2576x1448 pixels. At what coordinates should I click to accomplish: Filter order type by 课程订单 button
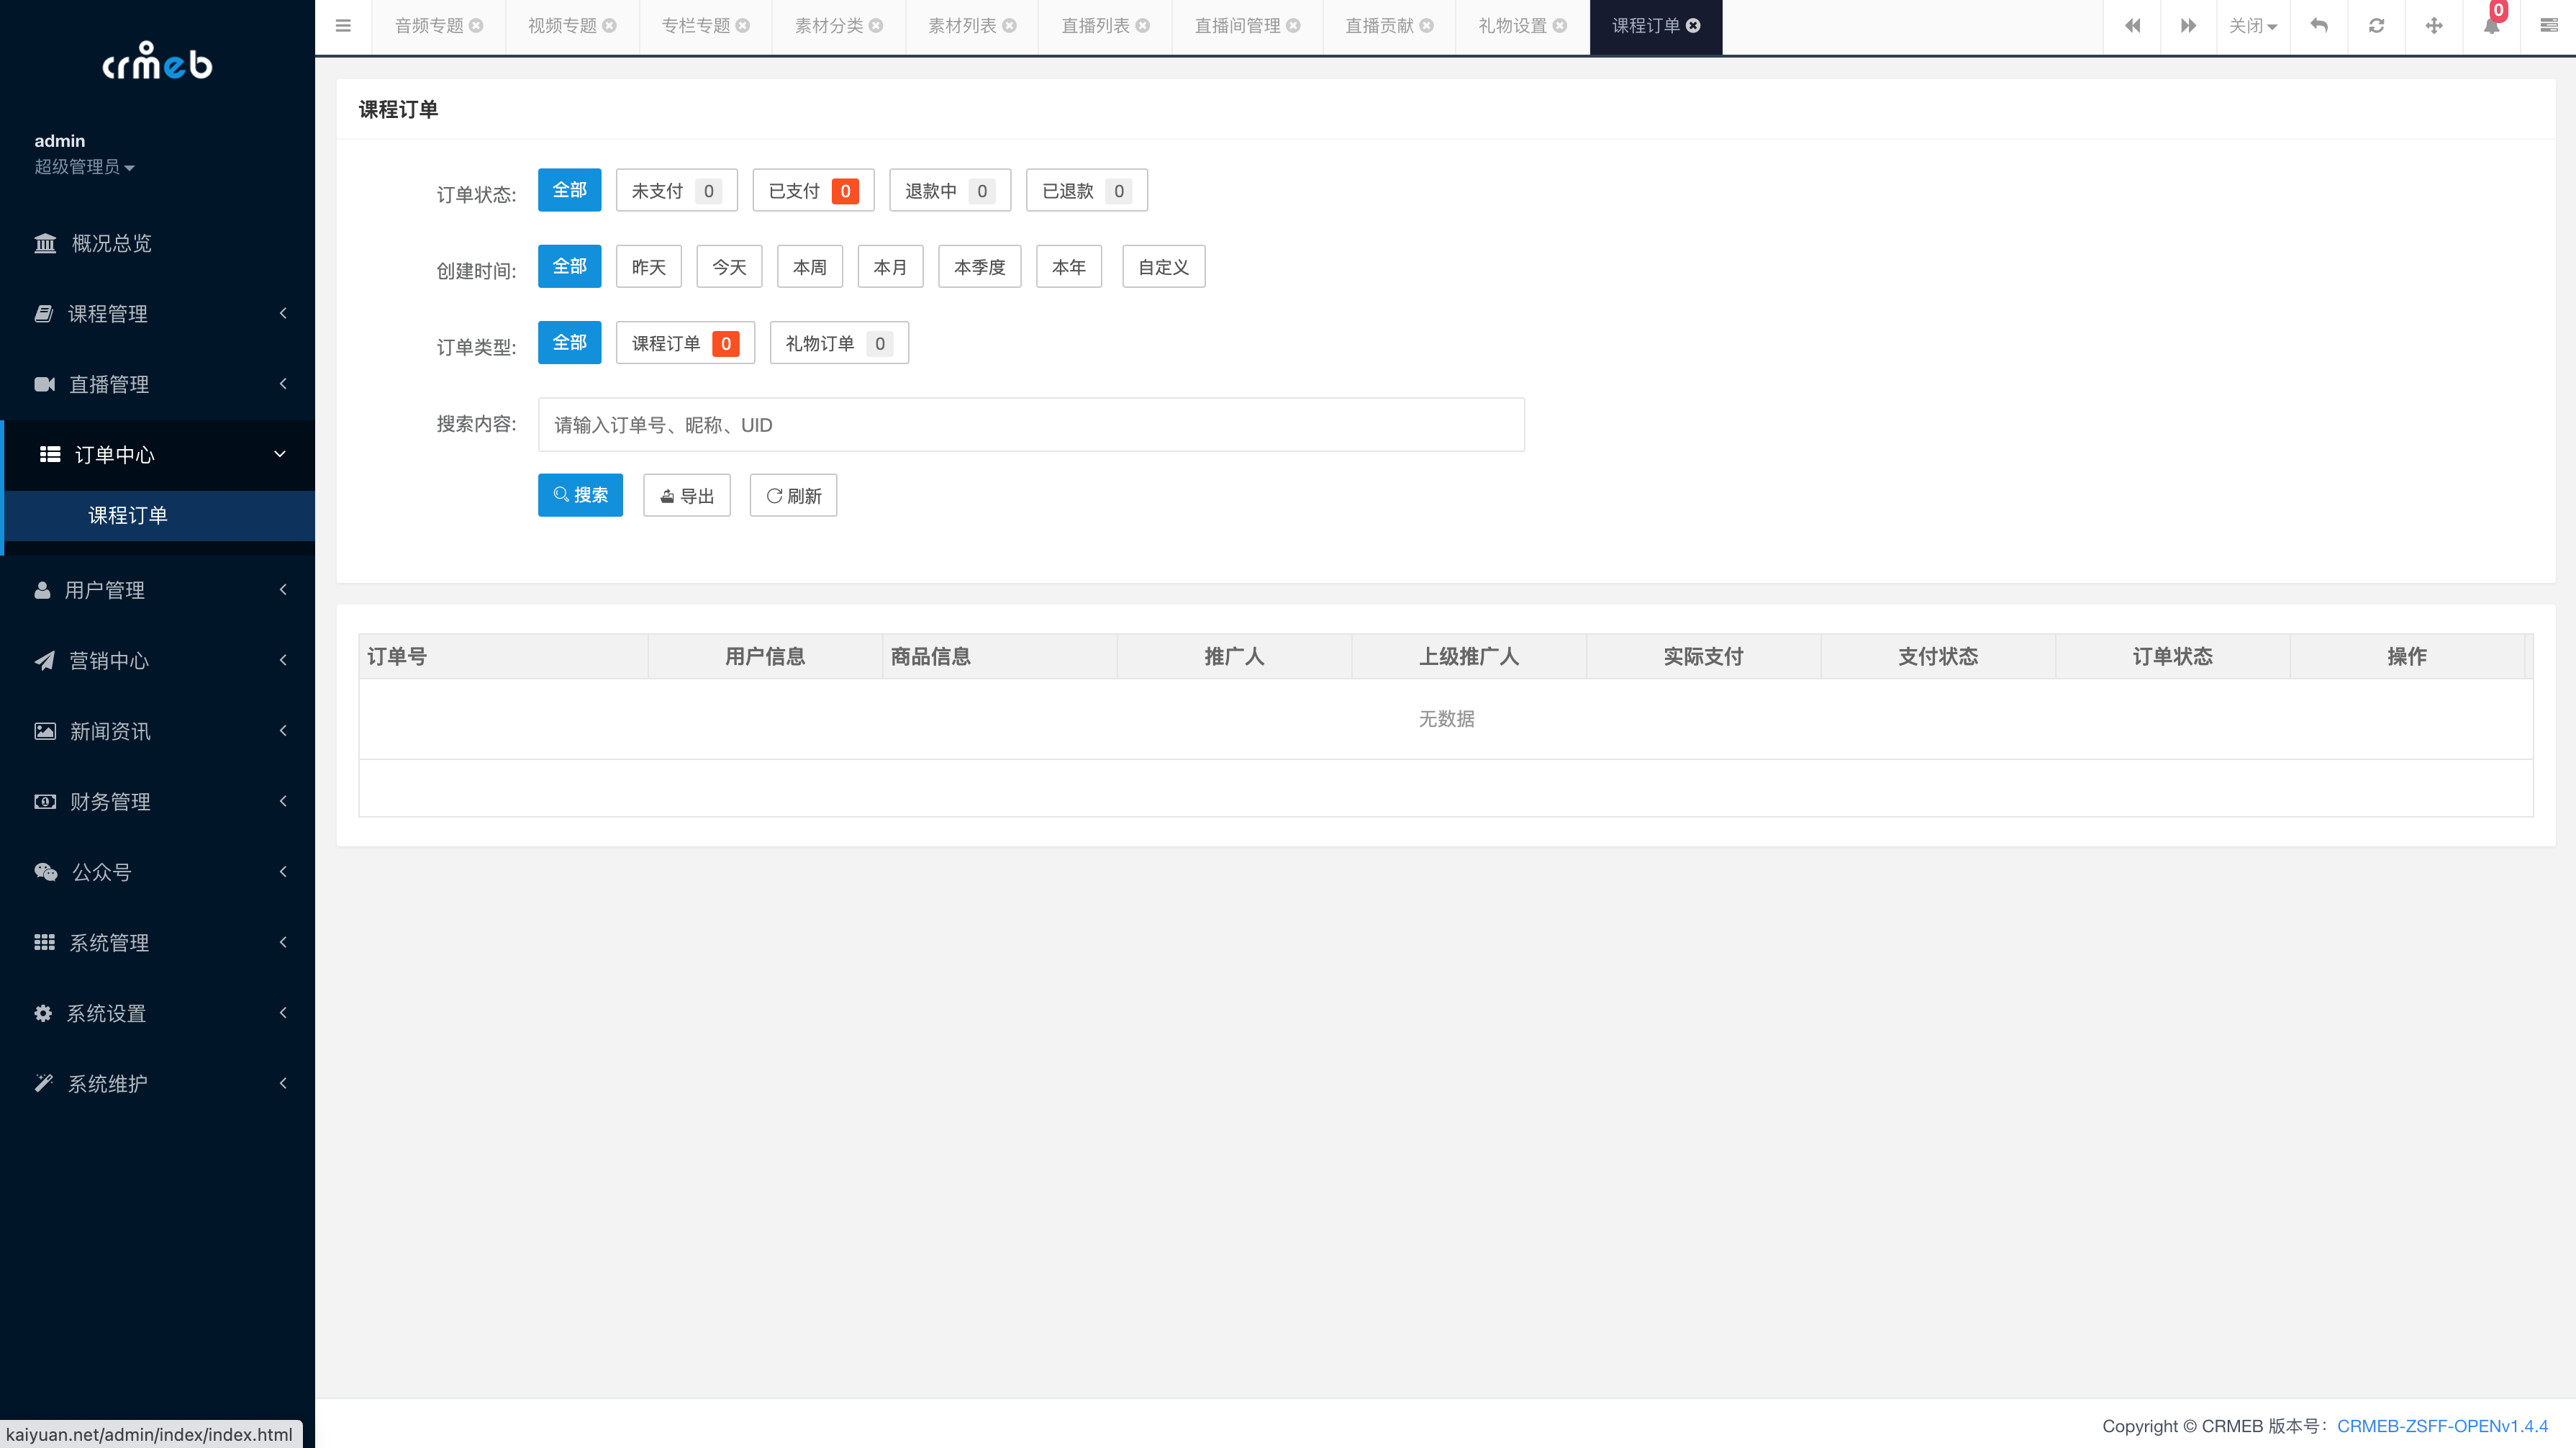click(x=685, y=342)
